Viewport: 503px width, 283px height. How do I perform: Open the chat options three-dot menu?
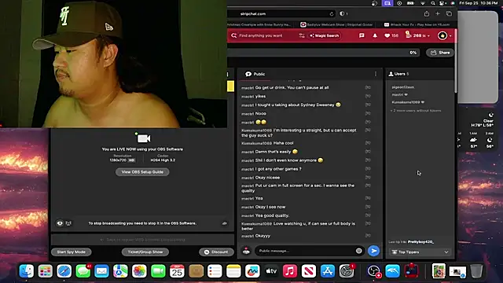(376, 74)
